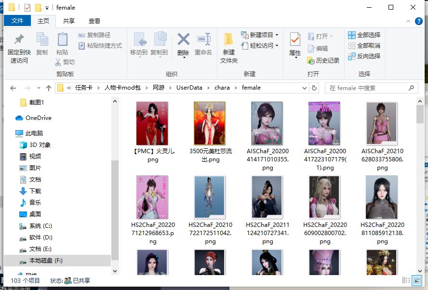Open the Customize Quick Access Toolbar dropdown
Screen dimensions: 428x290
pyautogui.click(x=47, y=8)
